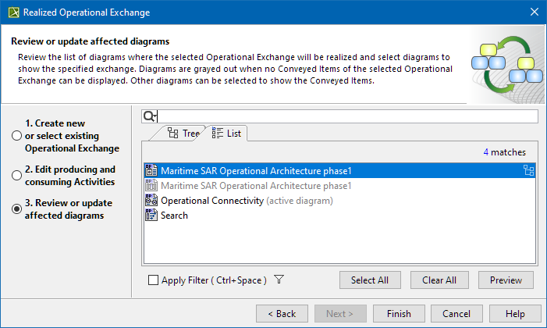
Task: Click the Search diagram icon
Action: [151, 216]
